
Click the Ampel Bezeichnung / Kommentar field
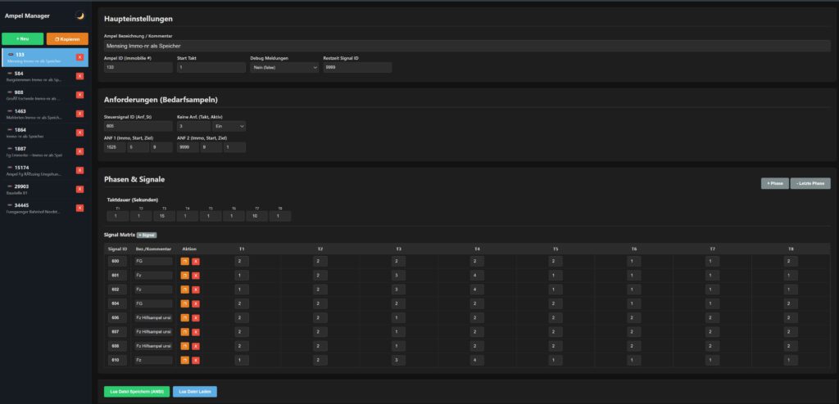[x=467, y=46]
